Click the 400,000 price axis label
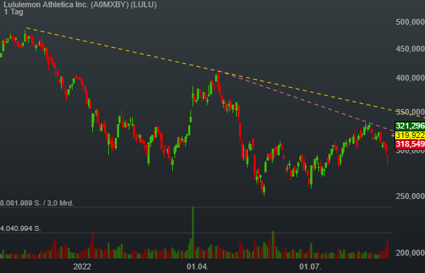Screen dimensions: 425x273 (x=410, y=78)
